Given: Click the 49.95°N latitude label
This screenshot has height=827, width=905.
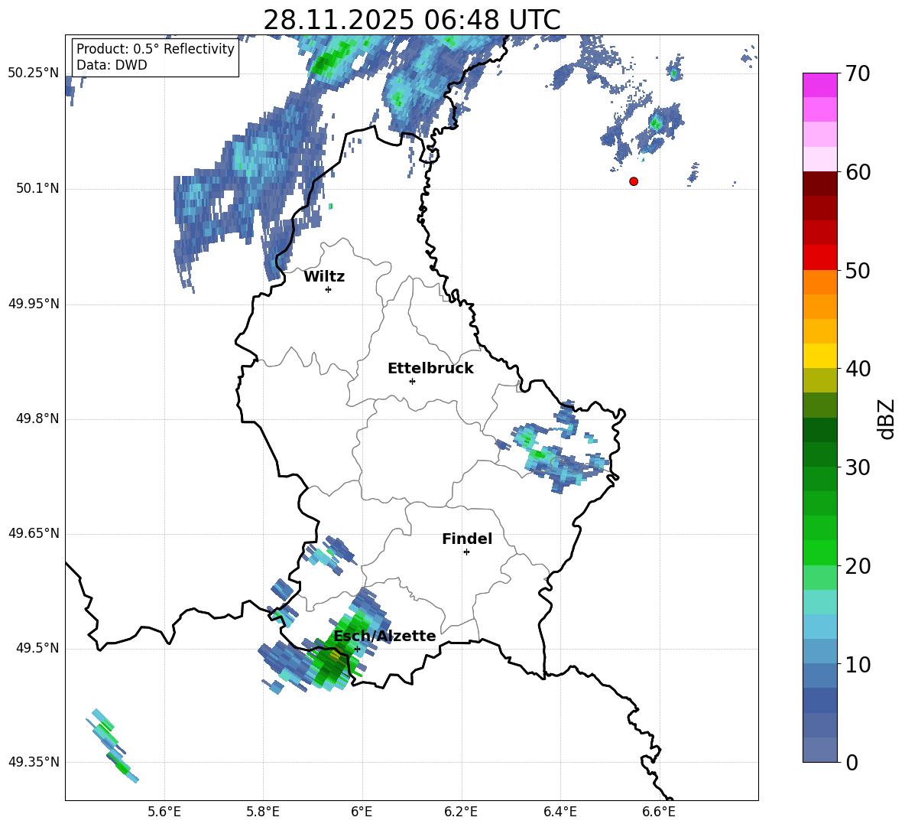Looking at the screenshot, I should [34, 303].
